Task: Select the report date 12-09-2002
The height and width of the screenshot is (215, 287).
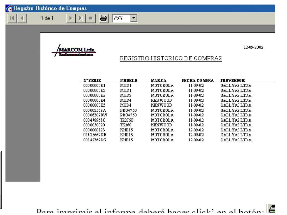Action: tap(253, 47)
